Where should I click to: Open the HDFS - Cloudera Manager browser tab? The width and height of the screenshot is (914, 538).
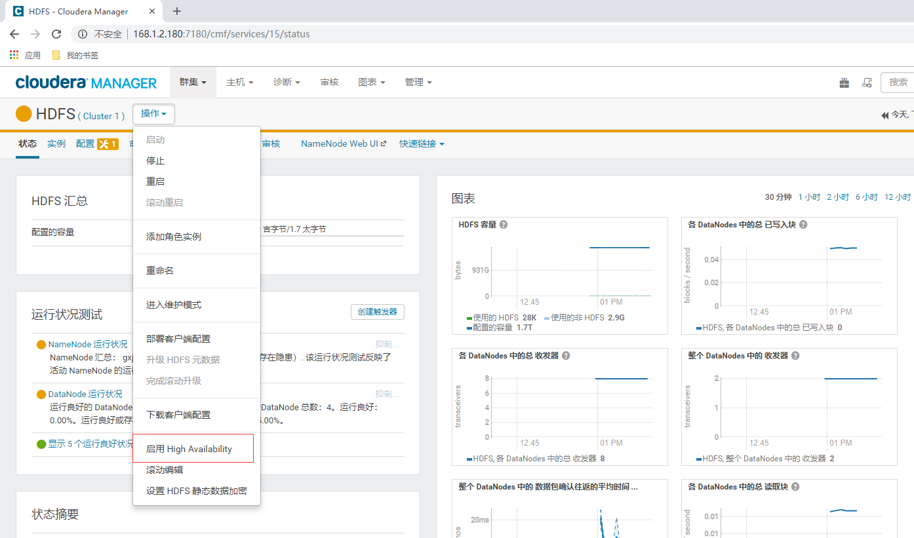point(84,11)
